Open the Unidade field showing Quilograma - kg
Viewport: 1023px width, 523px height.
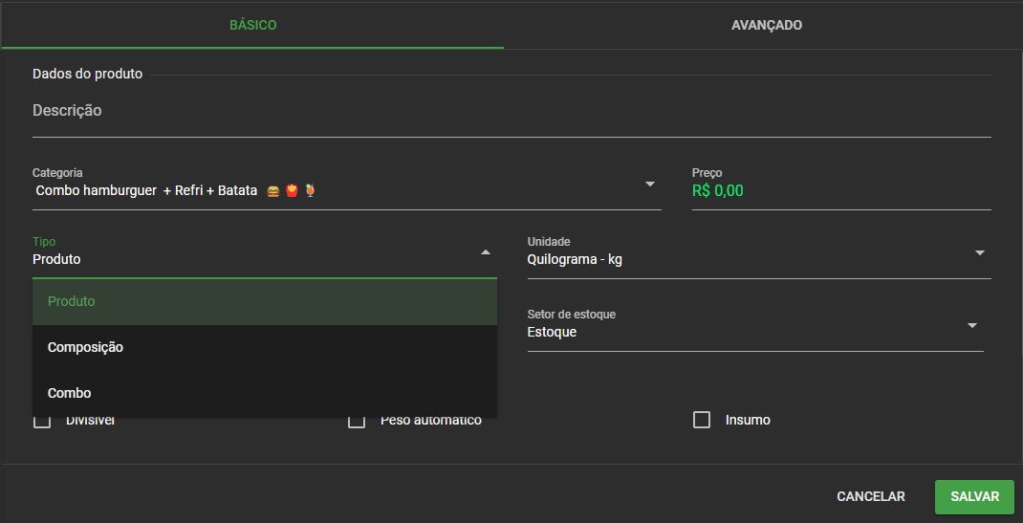click(x=746, y=259)
